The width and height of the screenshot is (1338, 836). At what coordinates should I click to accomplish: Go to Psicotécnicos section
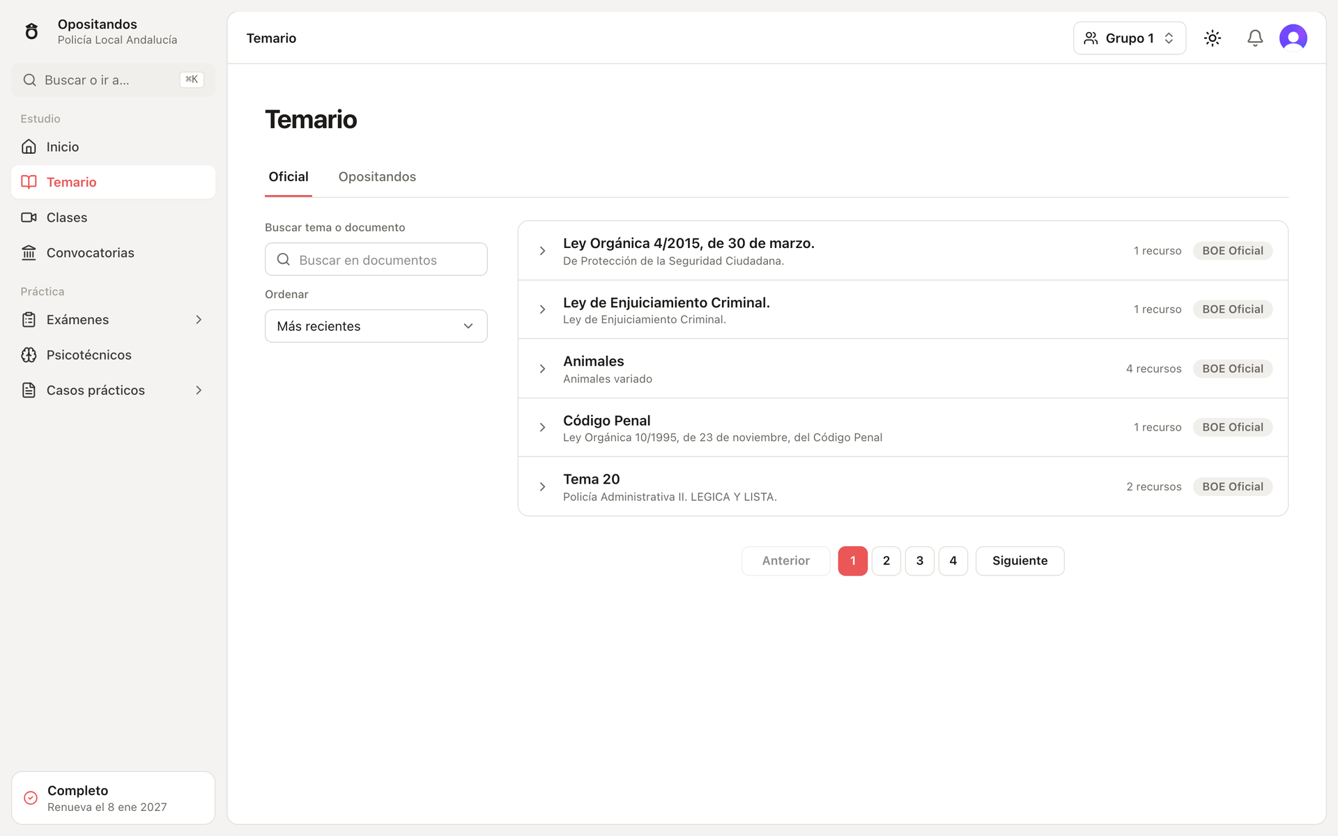(113, 355)
